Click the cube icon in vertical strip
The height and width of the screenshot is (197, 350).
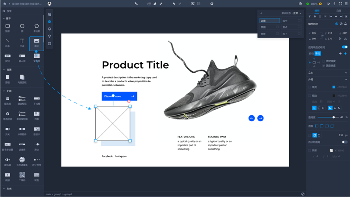tap(49, 21)
